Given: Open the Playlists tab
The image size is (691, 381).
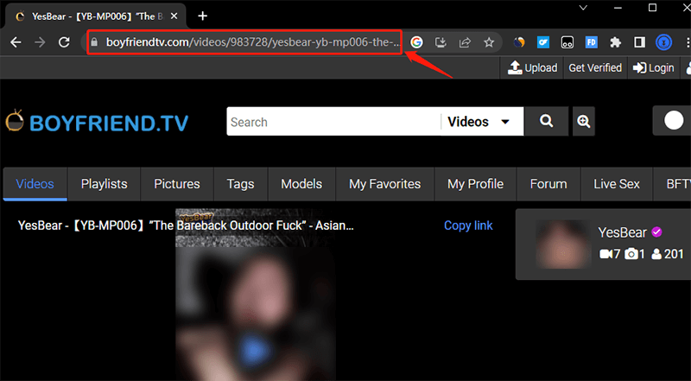Looking at the screenshot, I should pyautogui.click(x=104, y=184).
